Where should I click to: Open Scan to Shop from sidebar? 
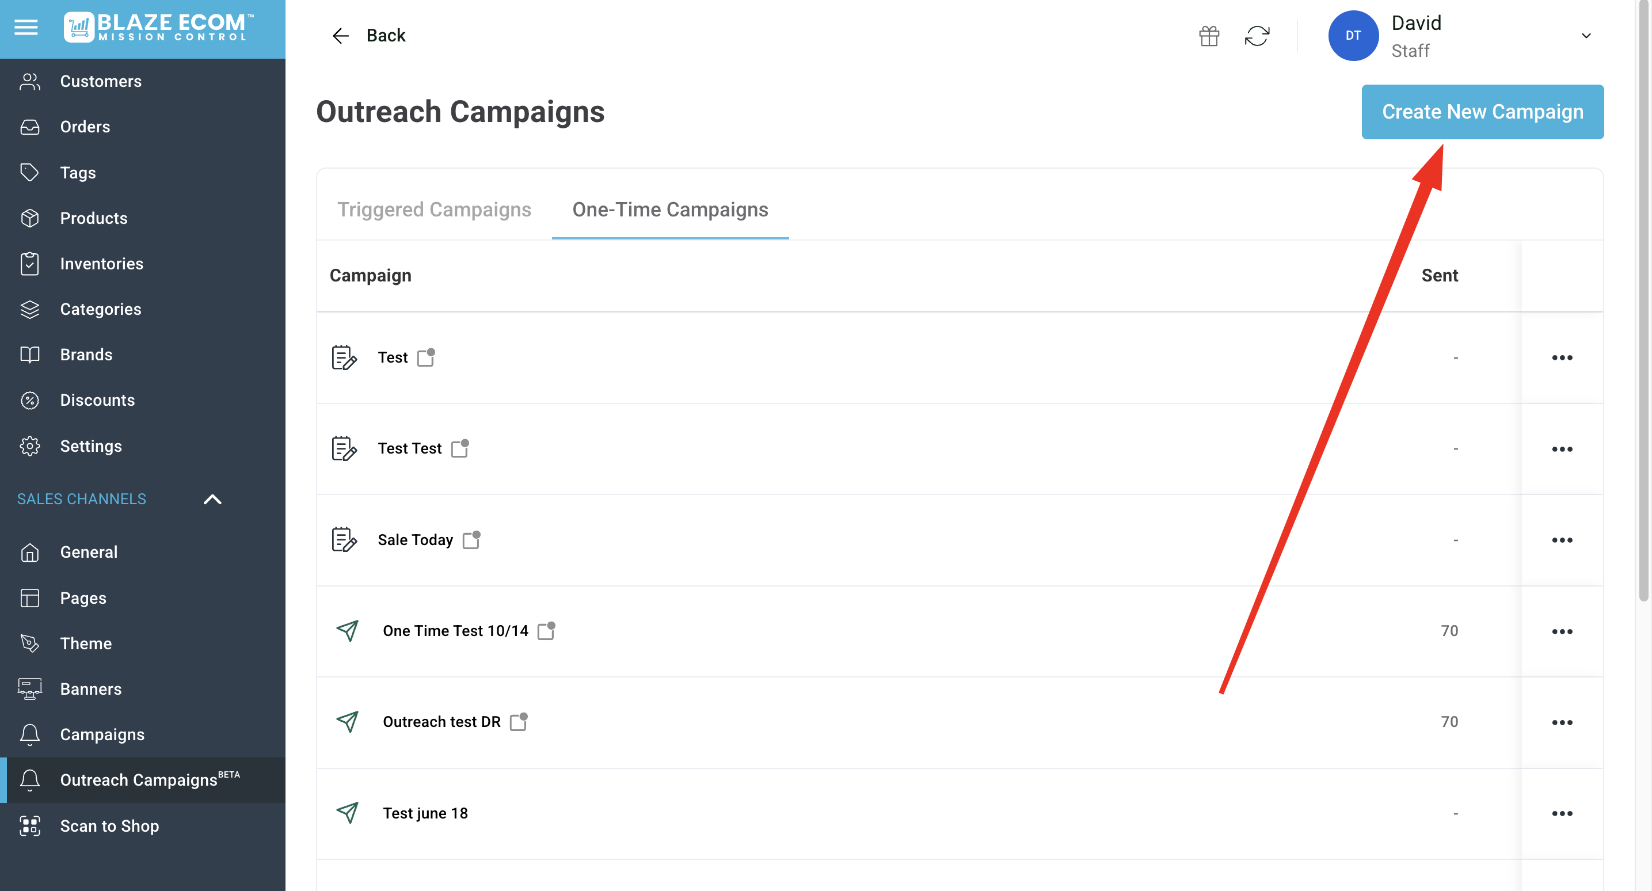[x=109, y=825]
